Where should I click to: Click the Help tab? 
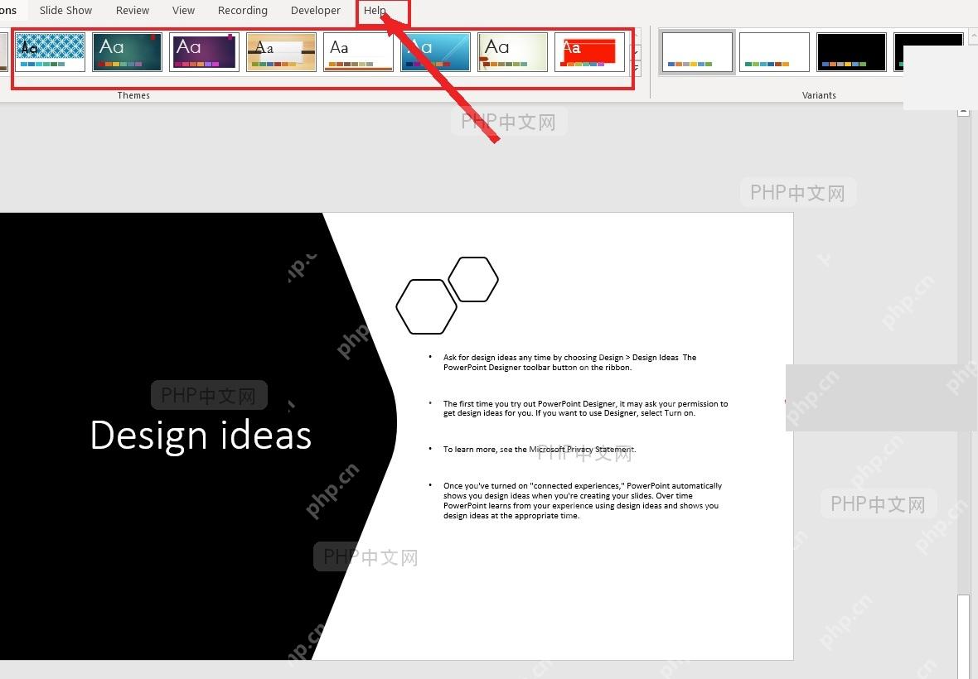point(375,11)
